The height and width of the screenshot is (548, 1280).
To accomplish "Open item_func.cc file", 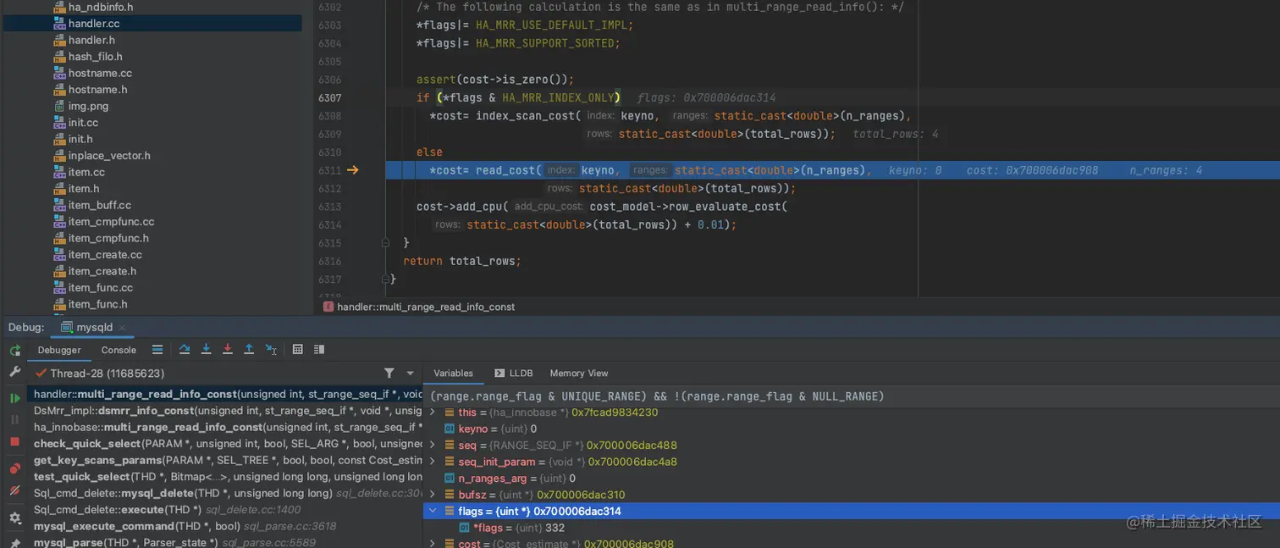I will (100, 288).
